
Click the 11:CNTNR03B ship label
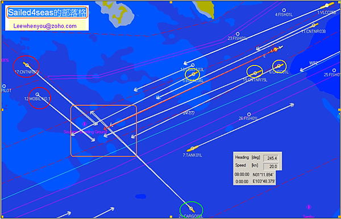pyautogui.click(x=313, y=31)
